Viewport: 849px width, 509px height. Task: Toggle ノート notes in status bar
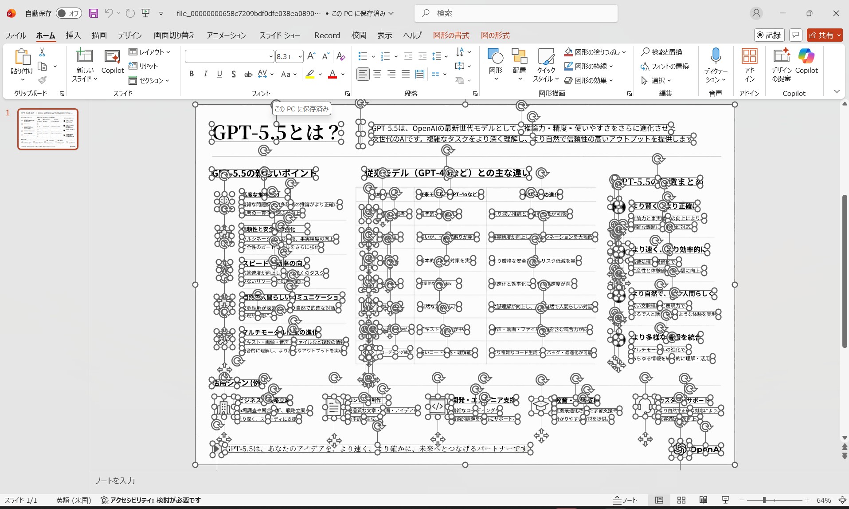coord(625,500)
